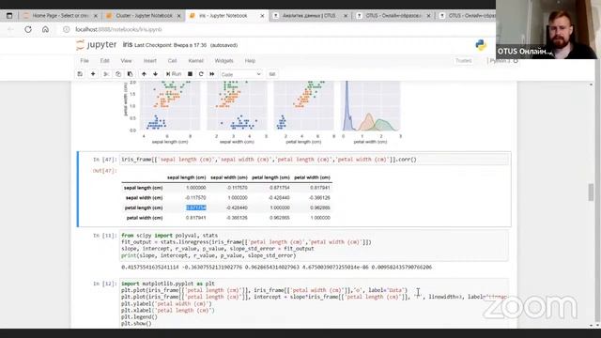Interrupt the kernel with the stop icon
601x338 pixels.
point(190,74)
